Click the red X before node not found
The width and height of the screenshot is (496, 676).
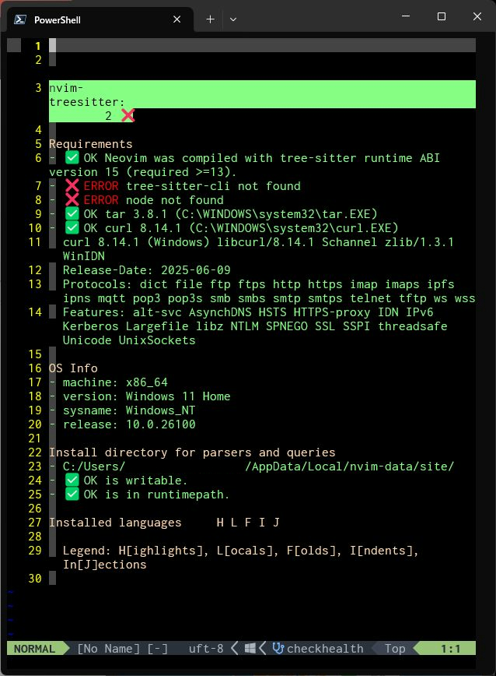tap(72, 200)
